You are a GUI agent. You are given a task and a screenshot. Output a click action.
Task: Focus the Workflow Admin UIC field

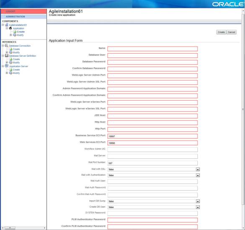(152, 149)
